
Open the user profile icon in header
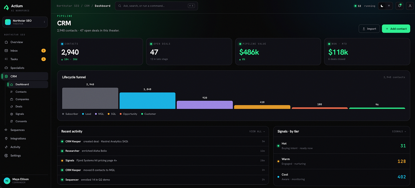coord(410,6)
